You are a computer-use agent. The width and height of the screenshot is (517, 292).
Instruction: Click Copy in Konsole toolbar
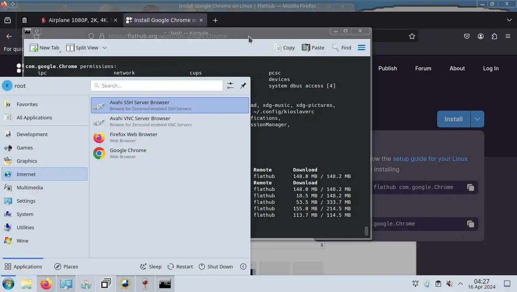pos(284,48)
